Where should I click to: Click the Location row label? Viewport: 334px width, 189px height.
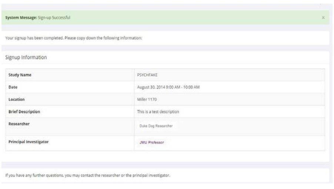click(17, 99)
